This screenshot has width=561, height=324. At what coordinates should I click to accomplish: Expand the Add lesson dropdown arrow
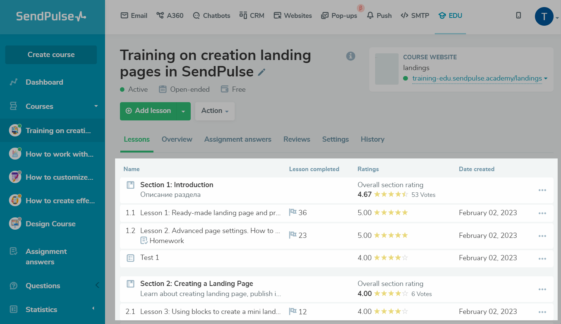coord(183,111)
